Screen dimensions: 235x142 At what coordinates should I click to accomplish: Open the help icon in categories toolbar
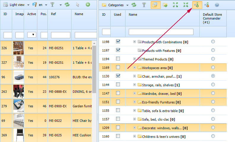click(x=217, y=5)
